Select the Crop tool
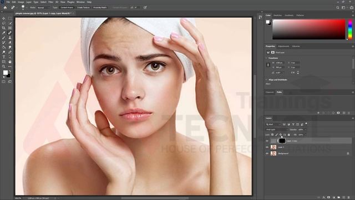 (4, 28)
